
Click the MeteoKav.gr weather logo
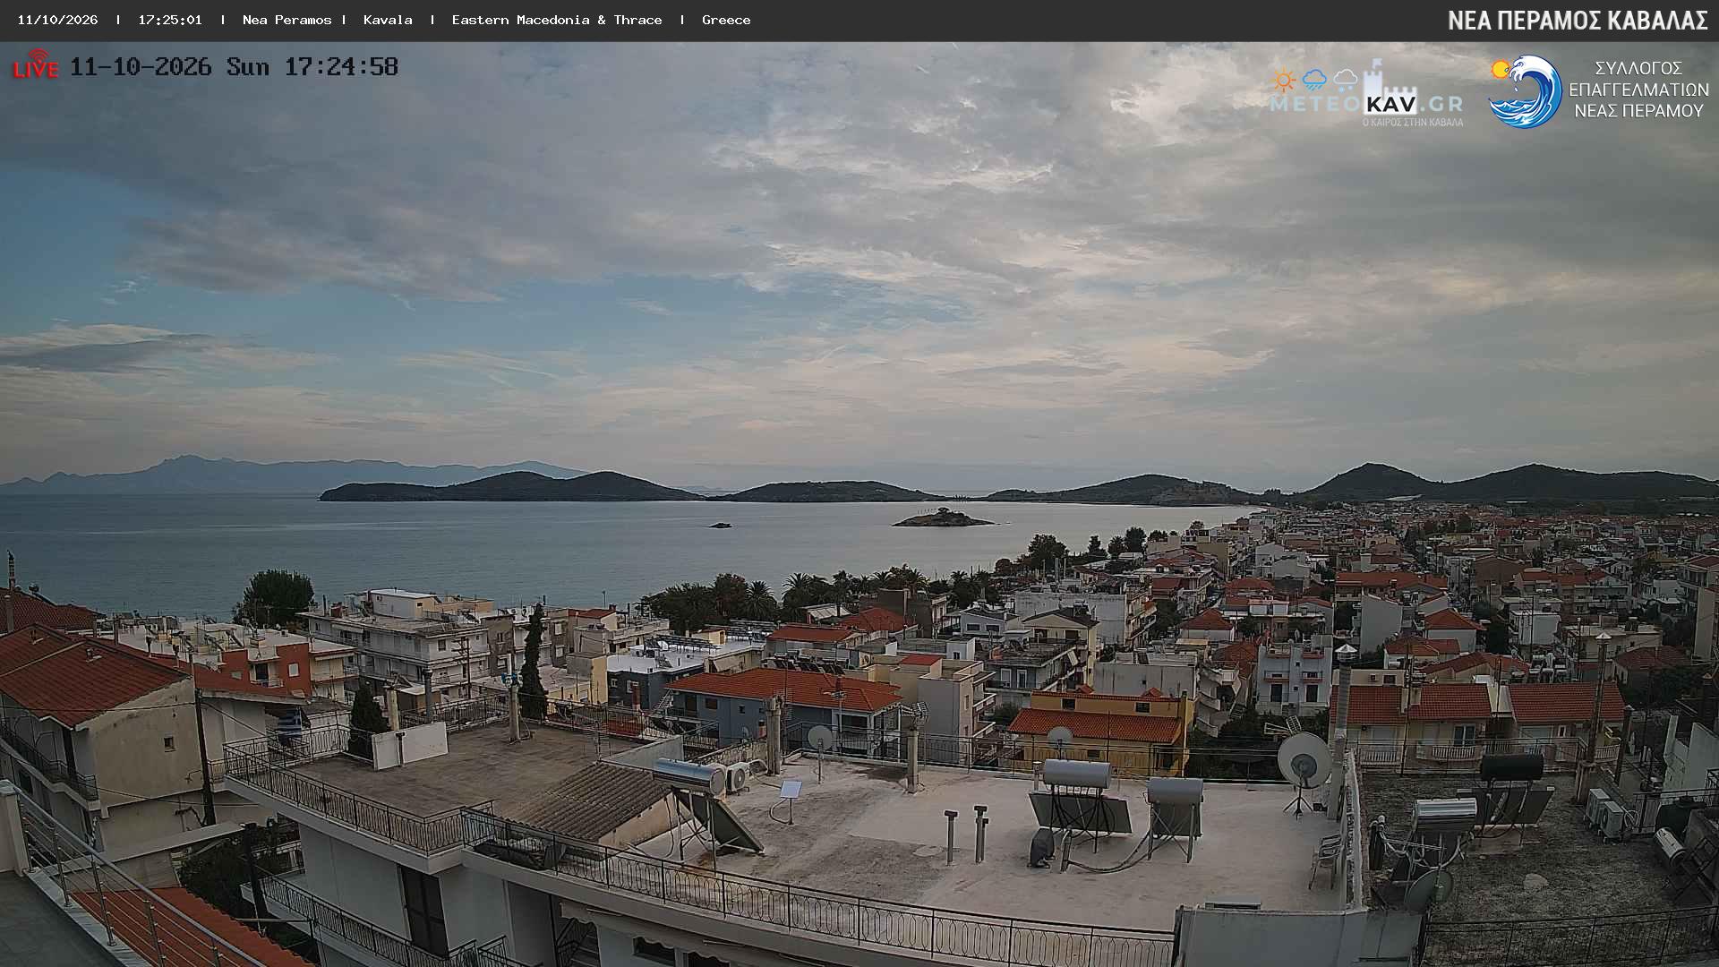point(1367,93)
